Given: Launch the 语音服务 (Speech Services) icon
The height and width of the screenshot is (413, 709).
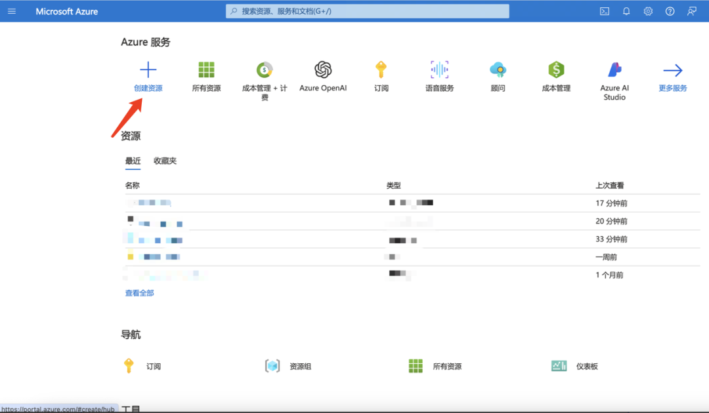Looking at the screenshot, I should coord(439,69).
